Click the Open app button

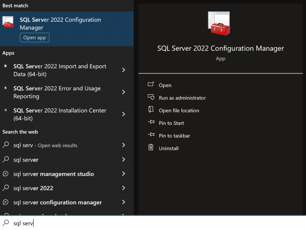(34, 37)
